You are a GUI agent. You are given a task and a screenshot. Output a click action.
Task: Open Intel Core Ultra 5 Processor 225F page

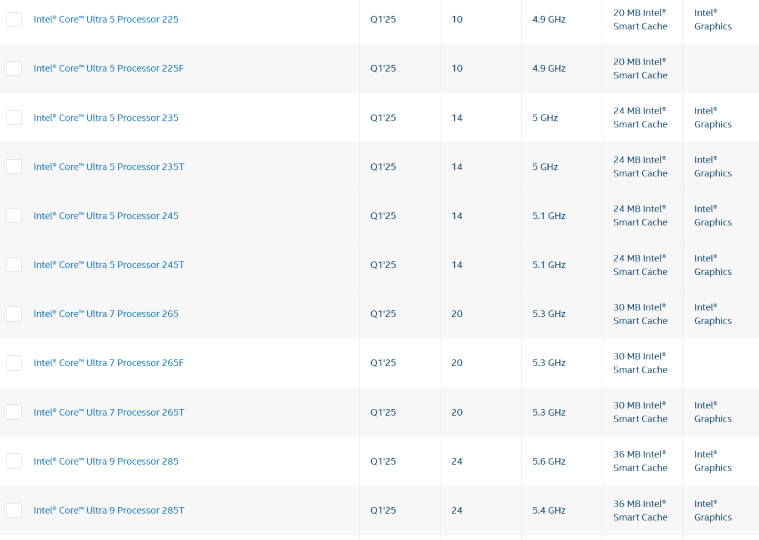[x=108, y=68]
